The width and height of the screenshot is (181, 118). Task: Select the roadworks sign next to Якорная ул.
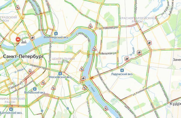pos(95,48)
